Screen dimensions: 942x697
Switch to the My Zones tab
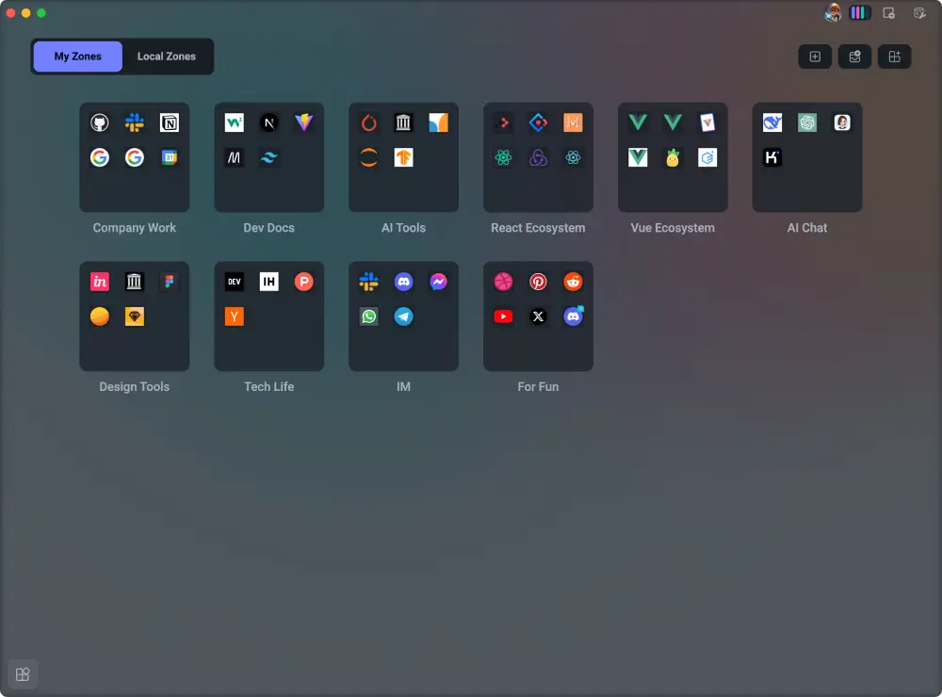point(77,57)
